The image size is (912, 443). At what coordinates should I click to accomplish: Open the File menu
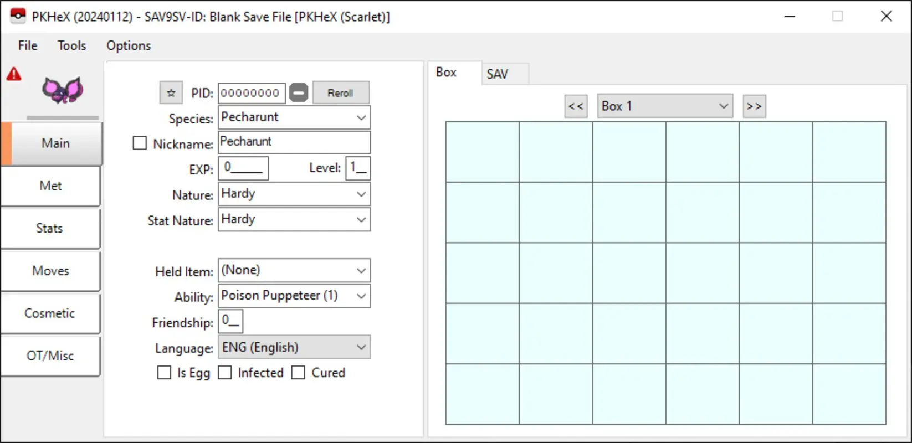coord(28,45)
